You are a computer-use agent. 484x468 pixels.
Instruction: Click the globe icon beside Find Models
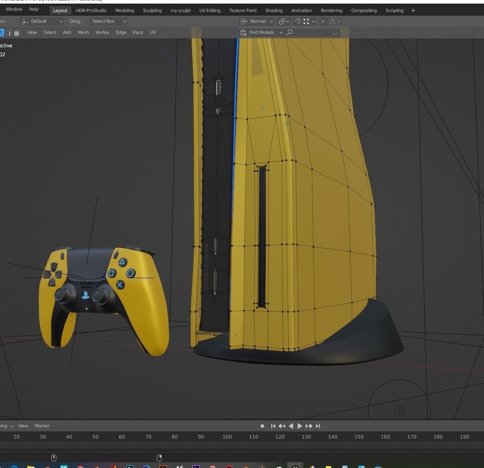point(243,33)
